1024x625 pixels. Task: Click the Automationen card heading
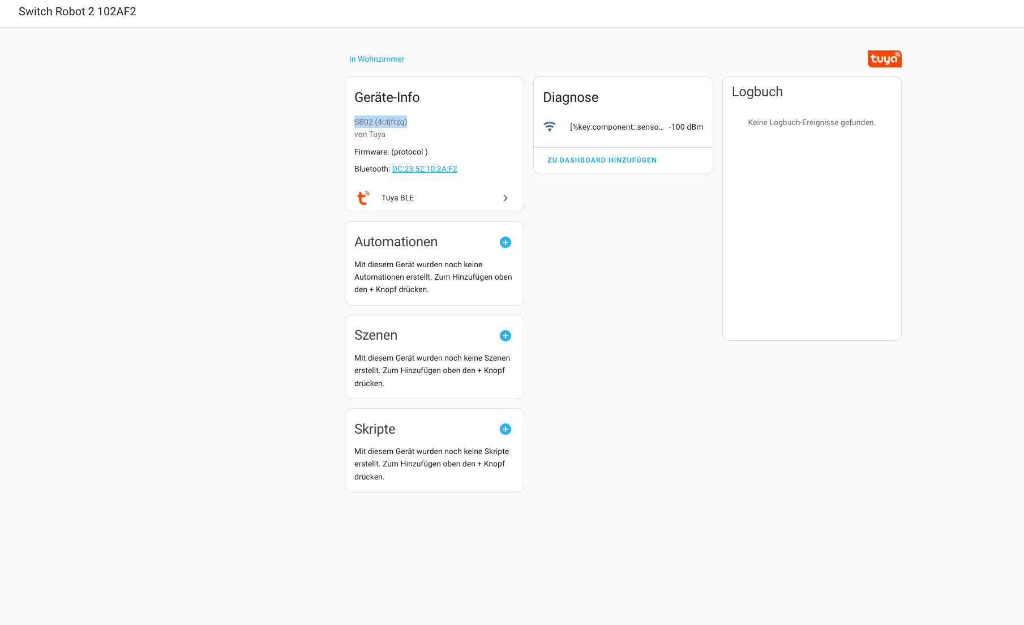pyautogui.click(x=396, y=242)
